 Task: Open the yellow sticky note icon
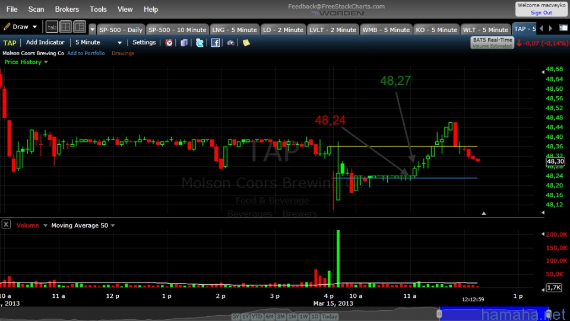(246, 43)
